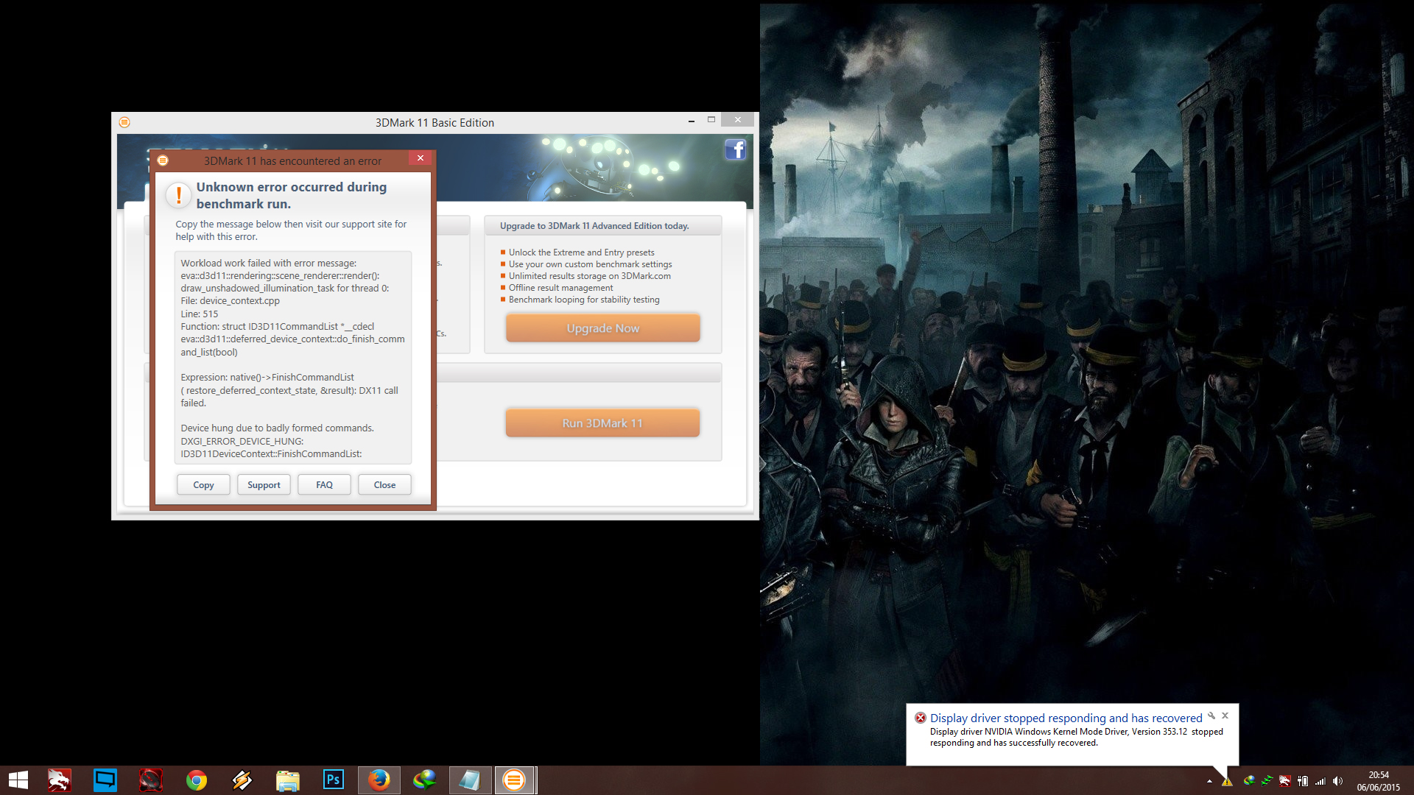Click the Upgrade Now button
This screenshot has width=1414, height=795.
pyautogui.click(x=602, y=328)
